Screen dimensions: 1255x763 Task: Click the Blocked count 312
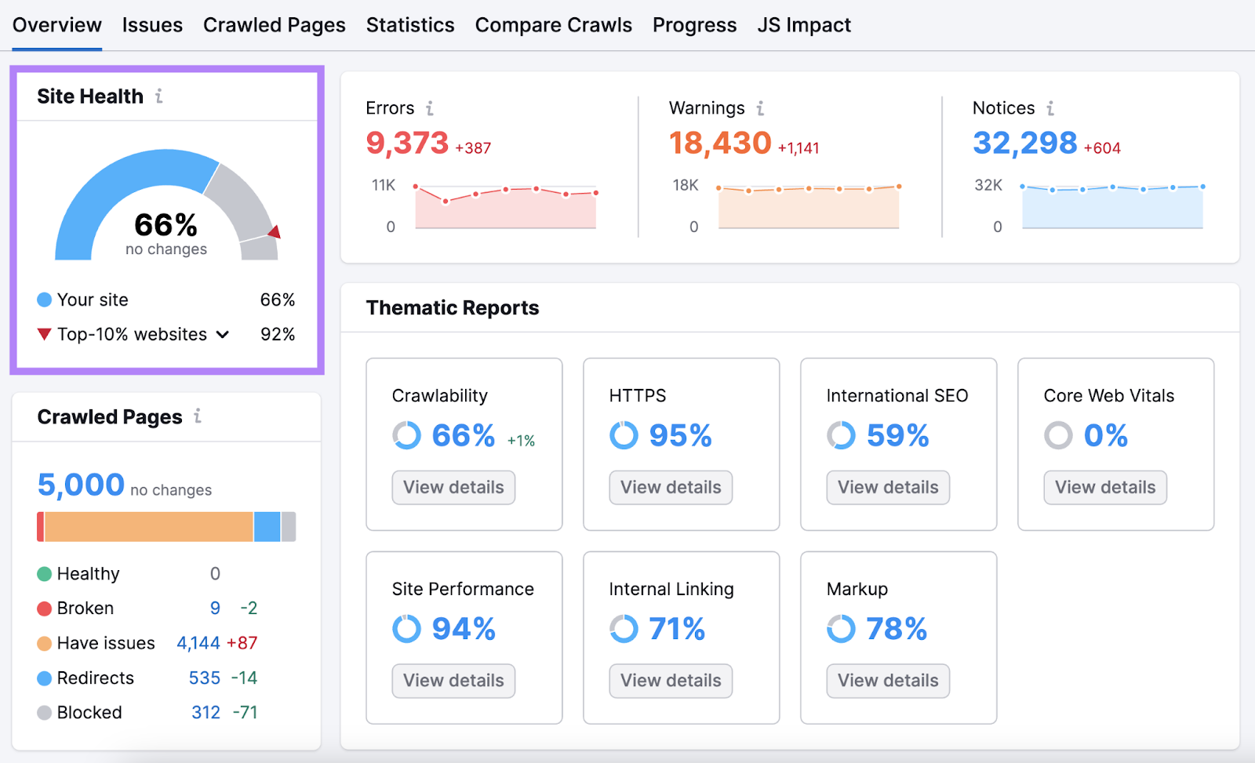(x=206, y=713)
